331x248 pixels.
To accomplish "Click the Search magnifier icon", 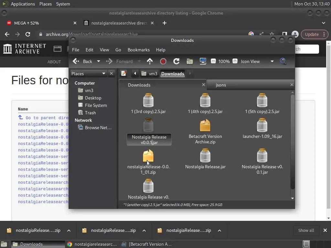I will pos(283,61).
